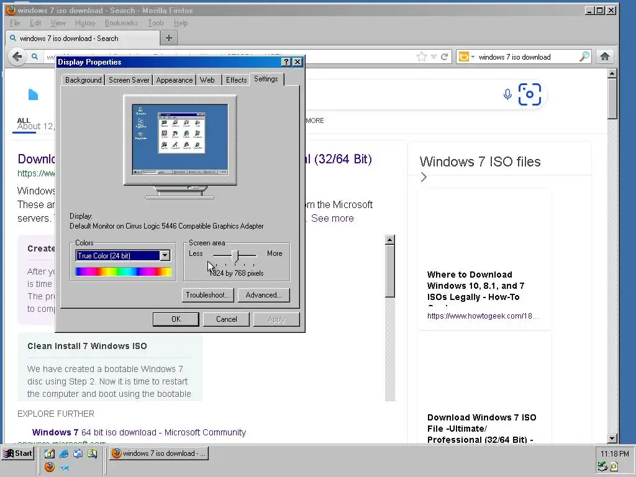Open the Firefox Tools menu

pos(156,23)
